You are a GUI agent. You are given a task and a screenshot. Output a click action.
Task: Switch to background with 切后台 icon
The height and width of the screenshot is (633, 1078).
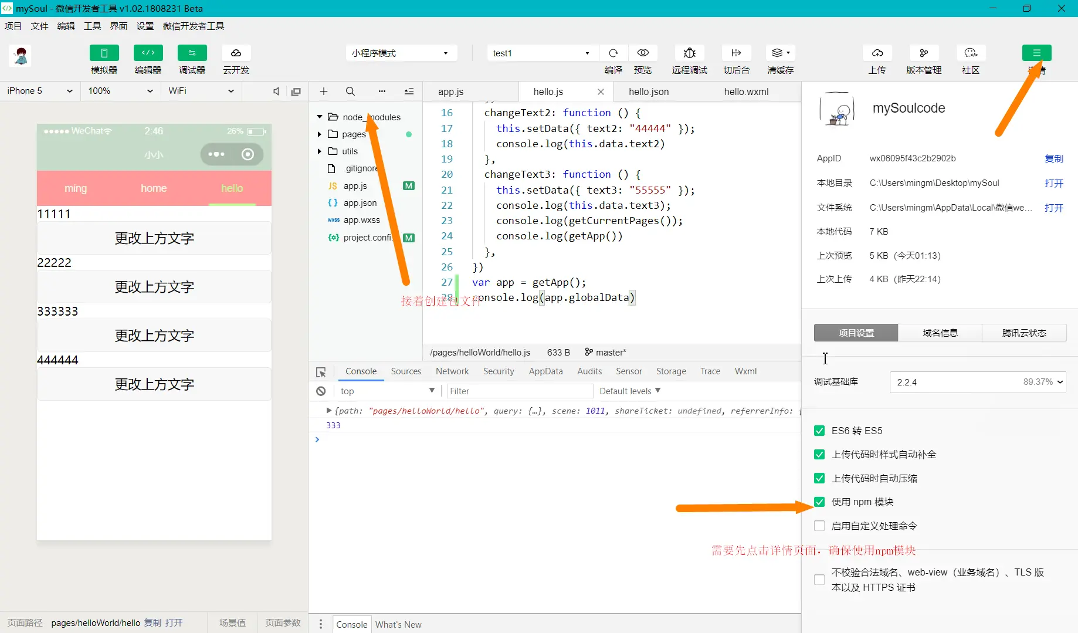[736, 53]
